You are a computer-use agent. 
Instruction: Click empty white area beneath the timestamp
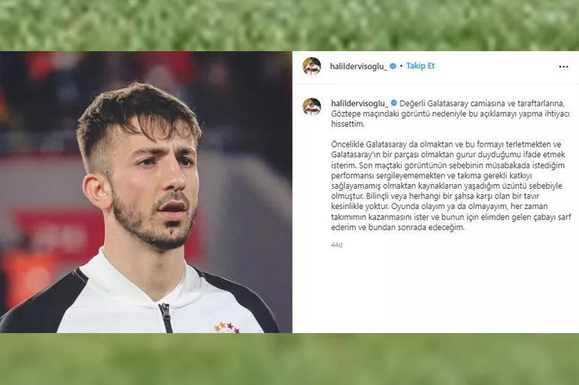click(x=435, y=292)
